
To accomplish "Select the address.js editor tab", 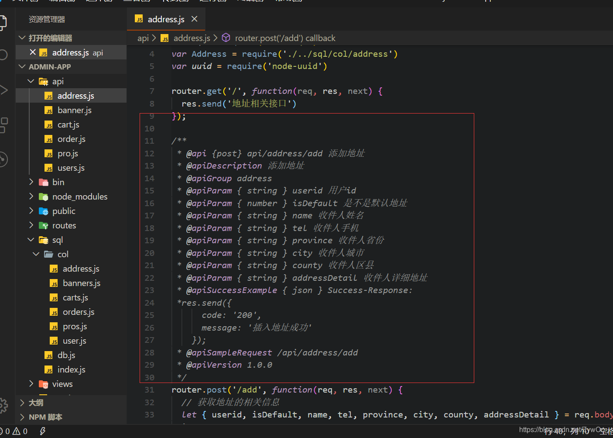I will pos(166,19).
